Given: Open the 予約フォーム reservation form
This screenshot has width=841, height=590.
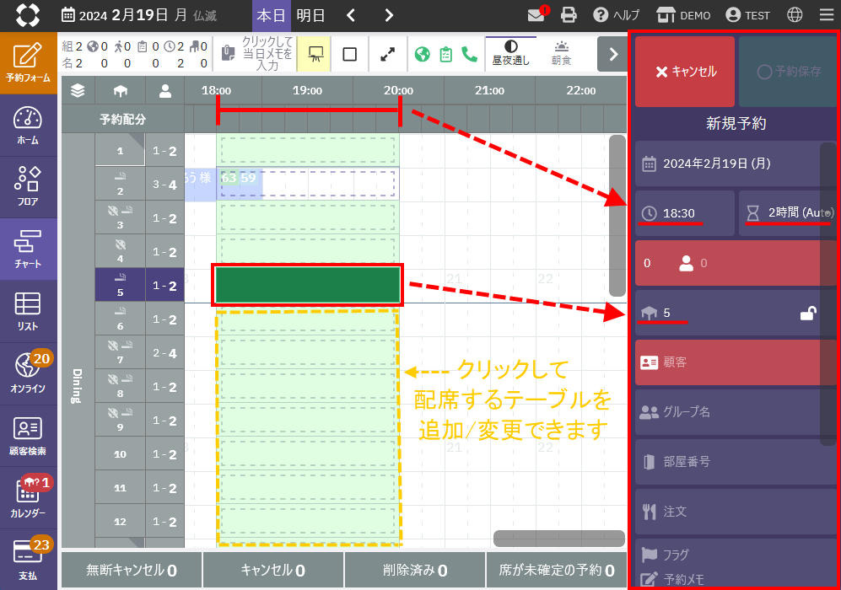Looking at the screenshot, I should click(28, 62).
